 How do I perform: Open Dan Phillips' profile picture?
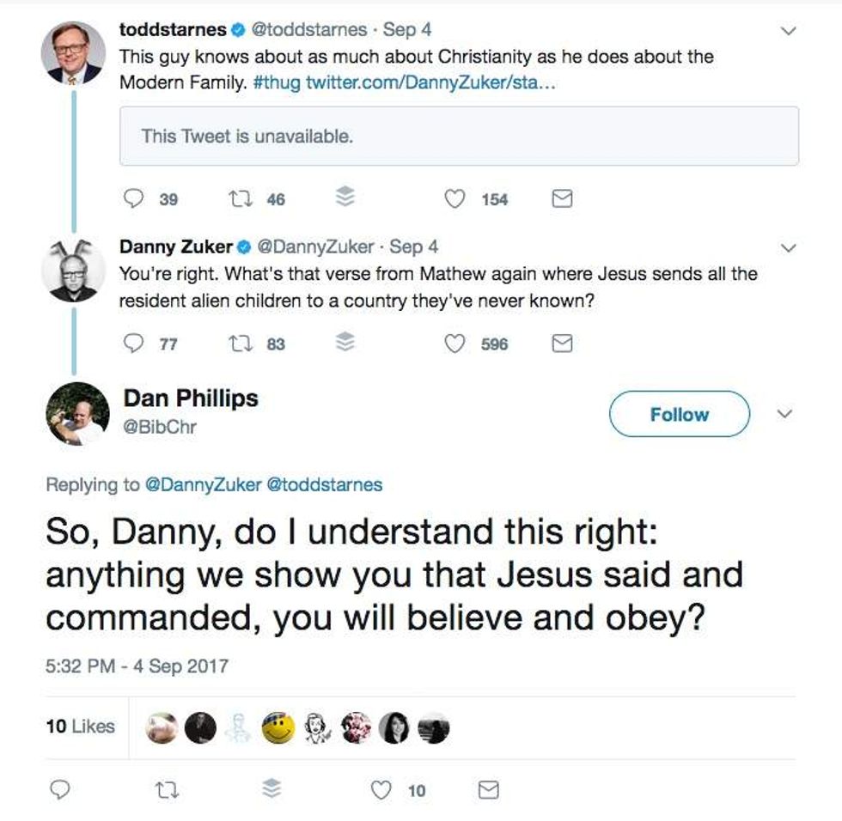pyautogui.click(x=76, y=414)
